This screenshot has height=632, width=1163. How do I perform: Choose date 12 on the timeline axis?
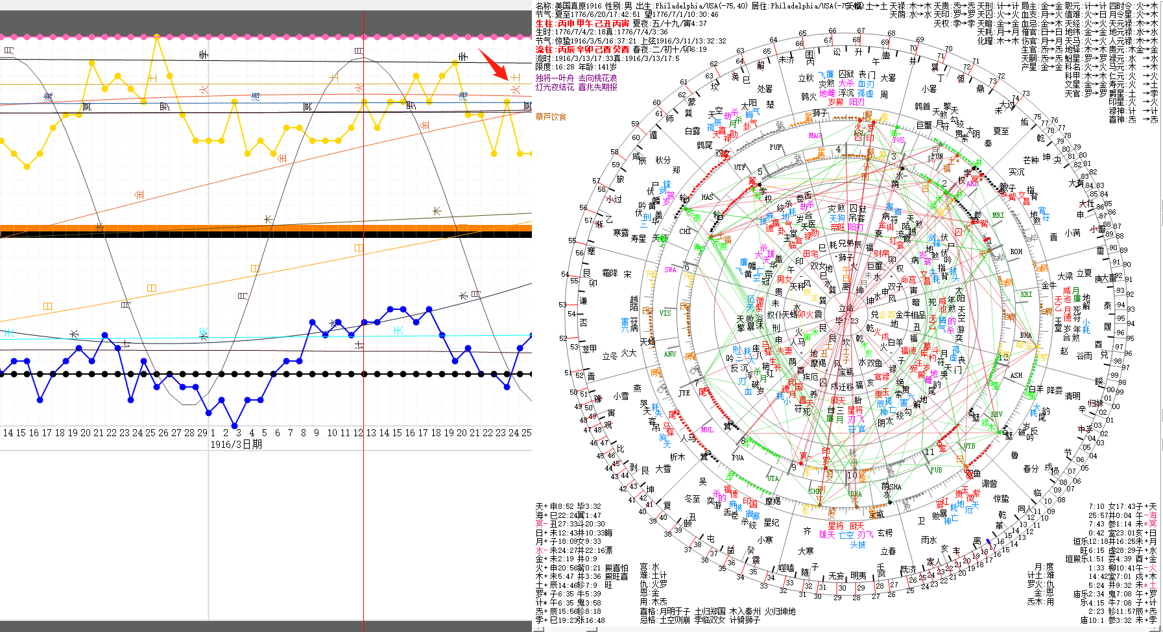coord(357,432)
